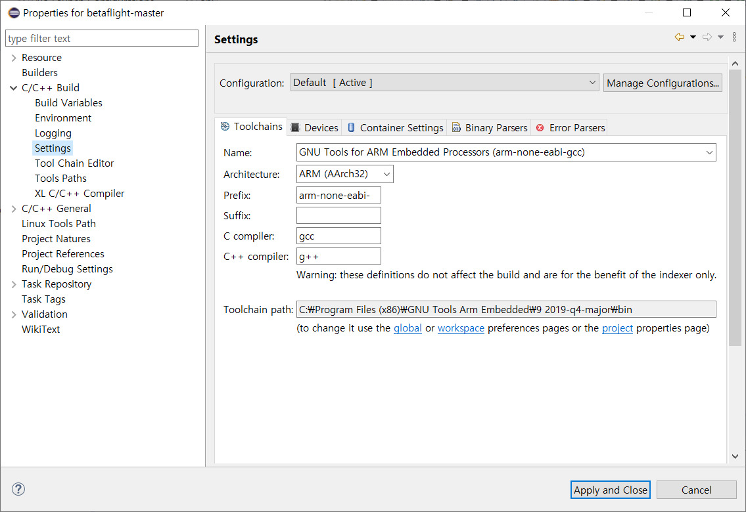Select Project Natures in the tree

[x=56, y=239]
